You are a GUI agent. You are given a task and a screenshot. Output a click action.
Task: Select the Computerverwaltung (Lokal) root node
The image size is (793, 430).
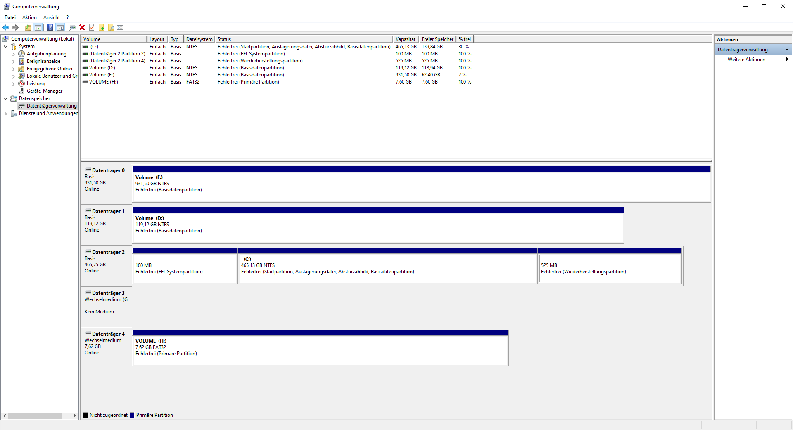click(x=43, y=39)
